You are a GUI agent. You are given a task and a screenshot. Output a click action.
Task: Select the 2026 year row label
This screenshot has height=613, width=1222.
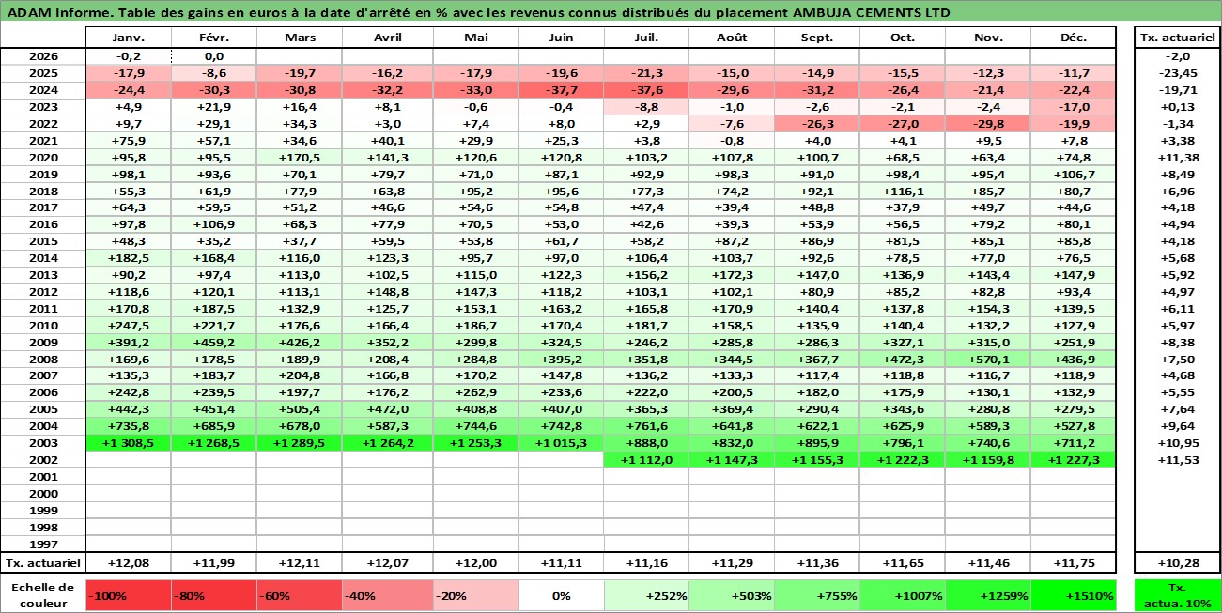coord(42,56)
